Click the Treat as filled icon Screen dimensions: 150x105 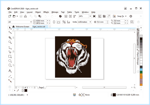pyautogui.click(x=132, y=22)
